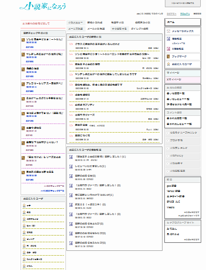Open the メッセージボックス envelope icon
This screenshot has width=206, height=270.
click(168, 31)
